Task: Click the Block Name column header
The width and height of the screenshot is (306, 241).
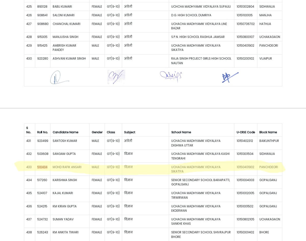Action: (268, 132)
